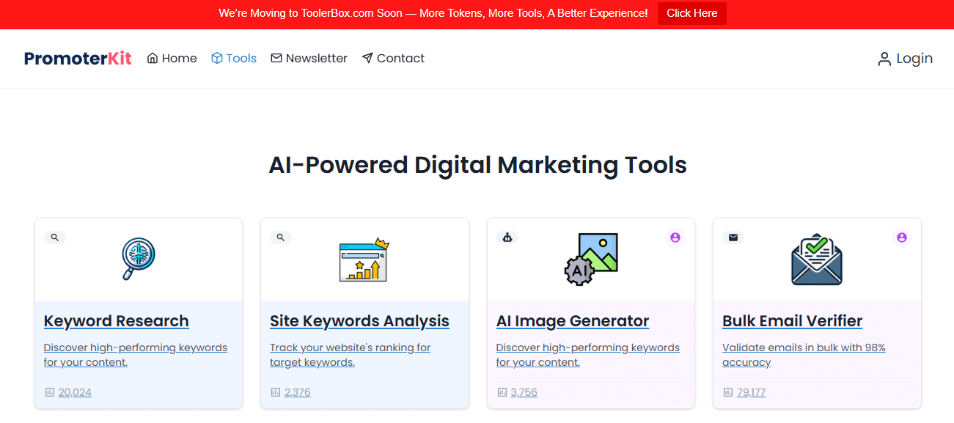Select the Login person icon

[883, 59]
